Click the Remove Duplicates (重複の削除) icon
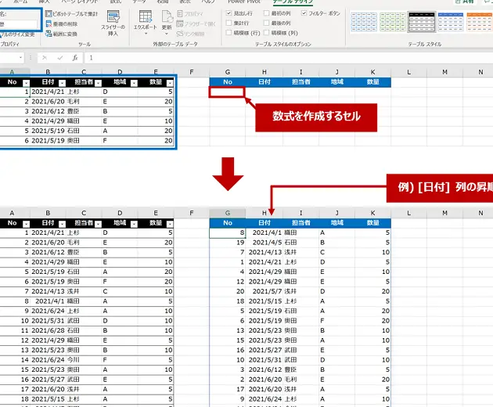 pyautogui.click(x=49, y=24)
